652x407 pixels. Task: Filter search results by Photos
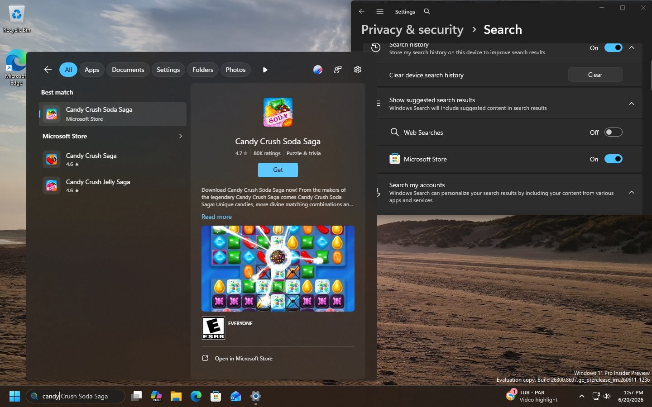point(236,70)
